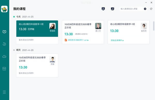The width and height of the screenshot is (155, 100).
Task: Refresh the course list
Action: pos(151,9)
